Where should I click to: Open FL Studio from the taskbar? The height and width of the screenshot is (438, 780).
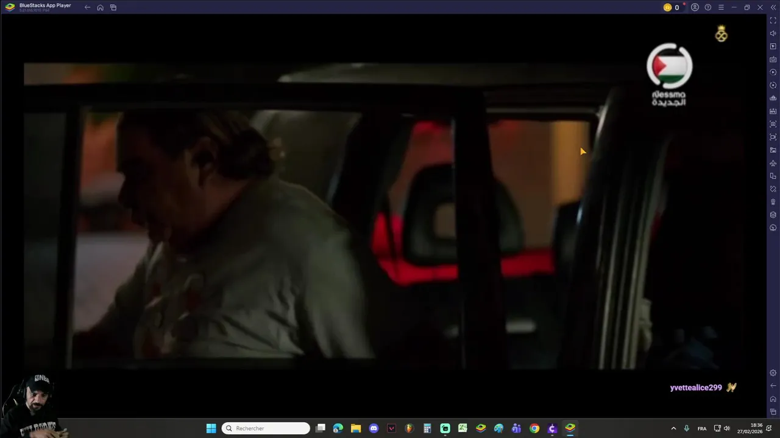point(409,428)
